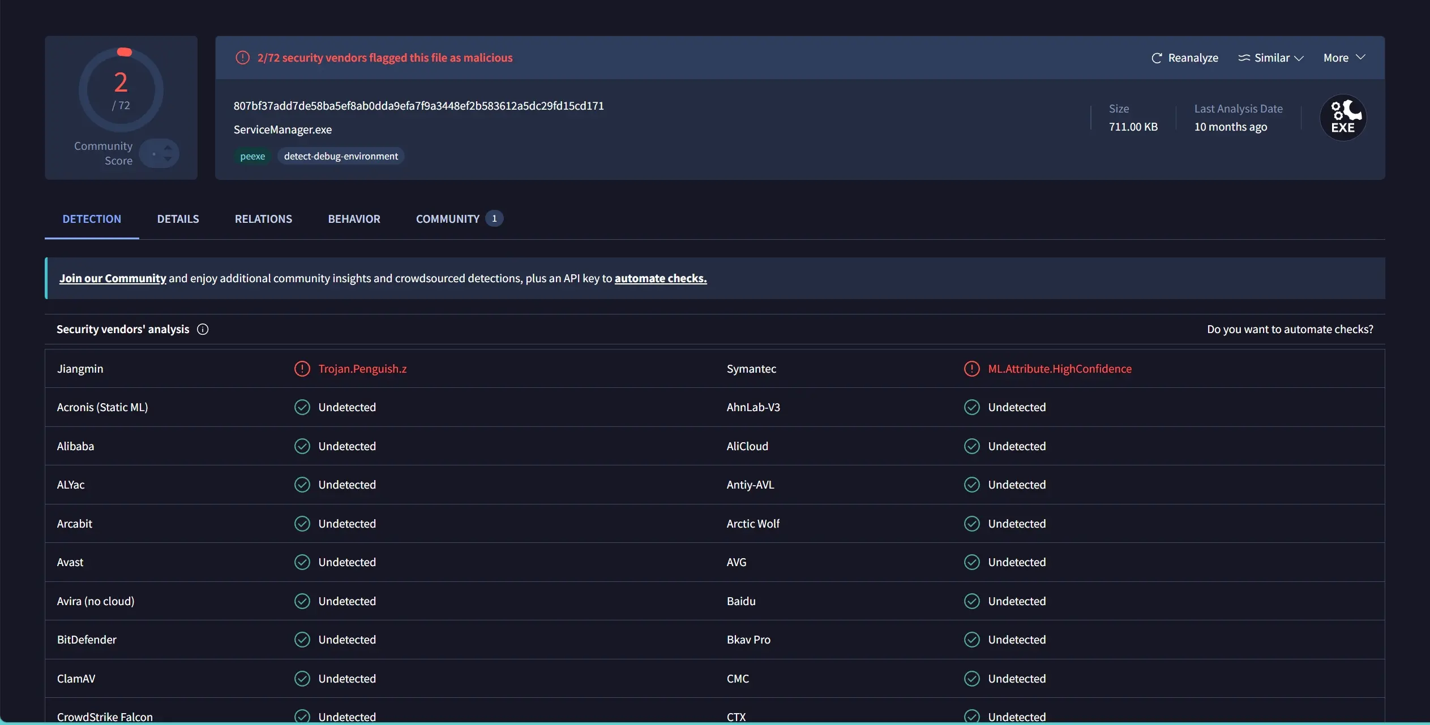Expand the Similar dropdown
The image size is (1430, 725).
tap(1271, 58)
